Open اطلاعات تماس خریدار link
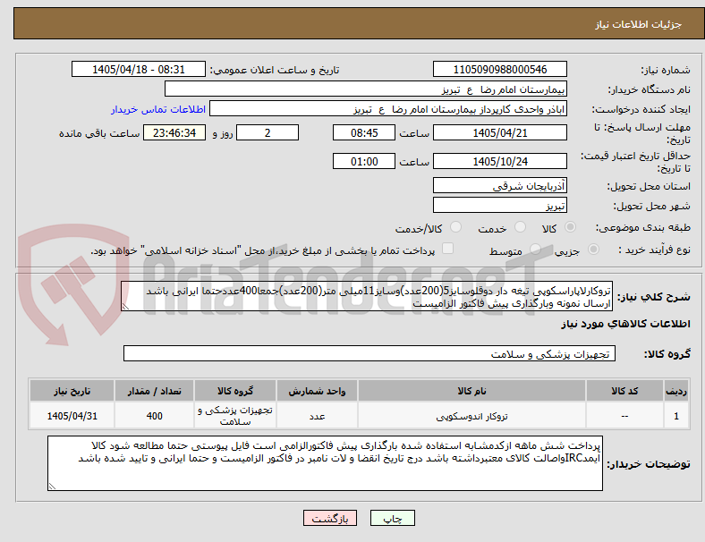 pos(158,109)
